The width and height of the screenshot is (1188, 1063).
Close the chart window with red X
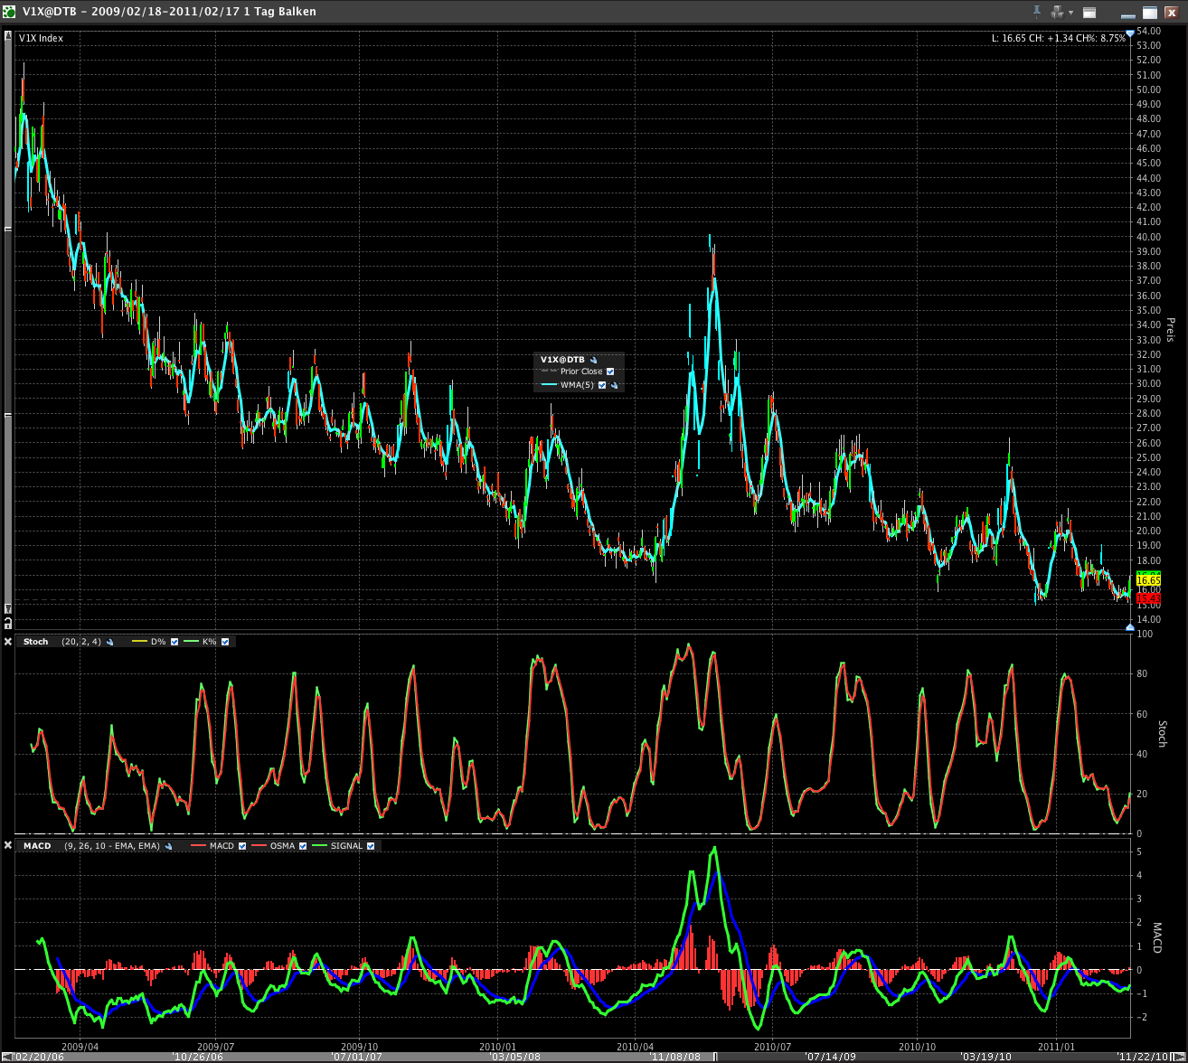click(x=1172, y=13)
